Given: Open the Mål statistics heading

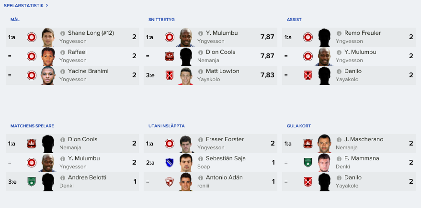Looking at the screenshot, I should click(15, 20).
